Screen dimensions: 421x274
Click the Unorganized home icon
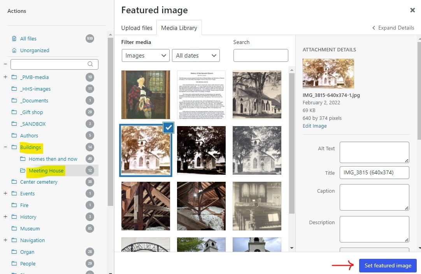14,50
